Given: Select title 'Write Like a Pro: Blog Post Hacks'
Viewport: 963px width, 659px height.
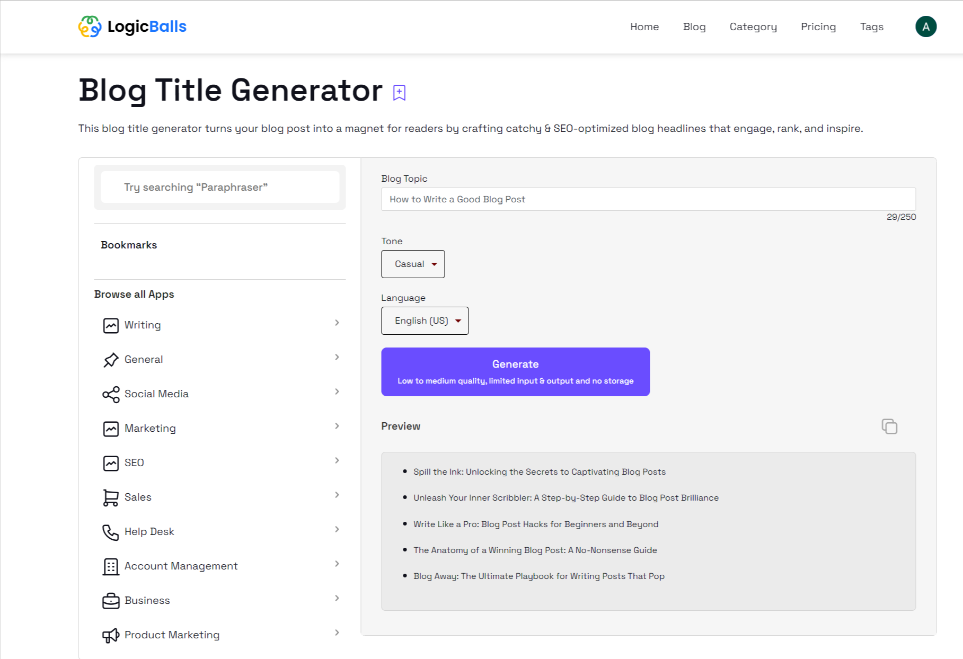Looking at the screenshot, I should (x=536, y=524).
